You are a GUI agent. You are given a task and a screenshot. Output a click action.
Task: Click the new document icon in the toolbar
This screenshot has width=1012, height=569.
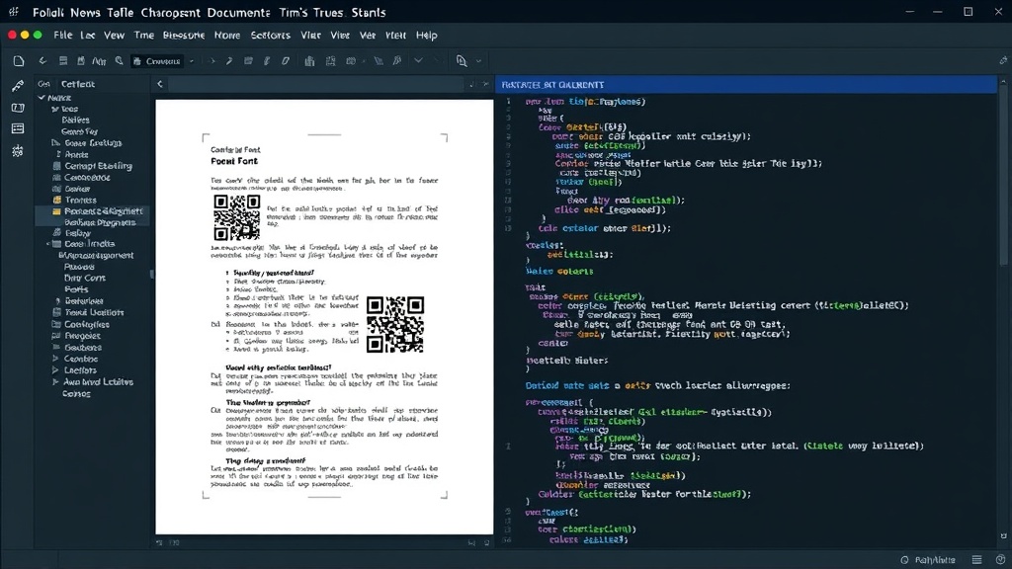point(19,61)
